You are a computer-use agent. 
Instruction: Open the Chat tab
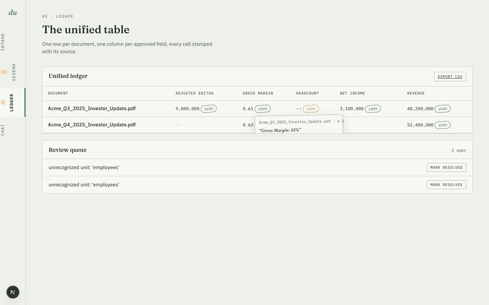(x=3, y=130)
